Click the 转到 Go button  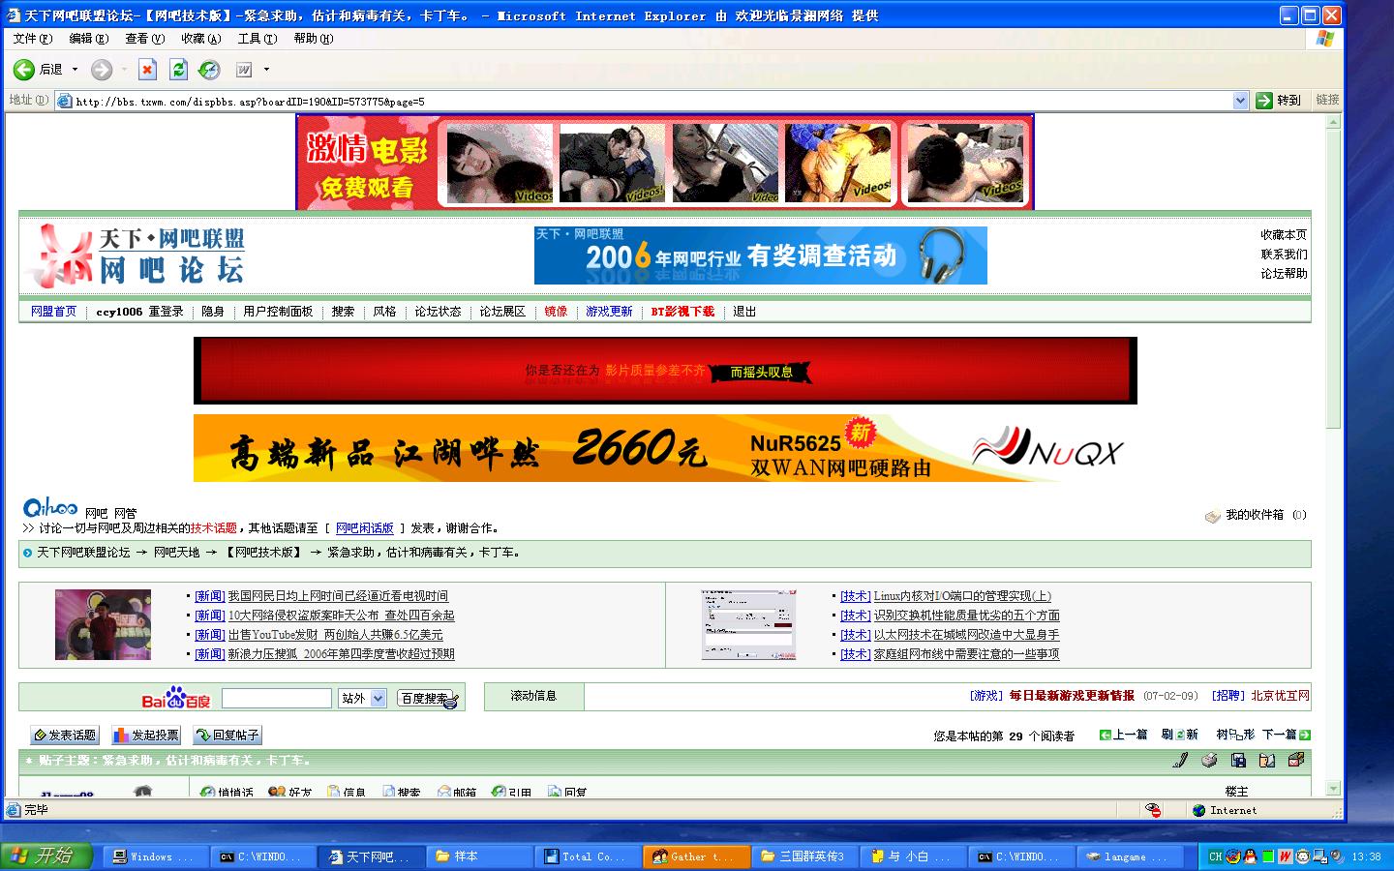1279,101
